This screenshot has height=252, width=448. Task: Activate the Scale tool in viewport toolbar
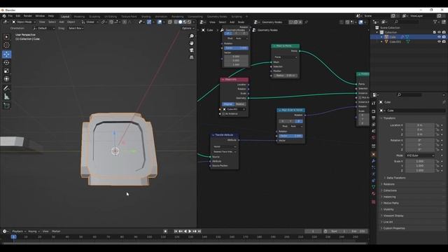click(x=6, y=71)
